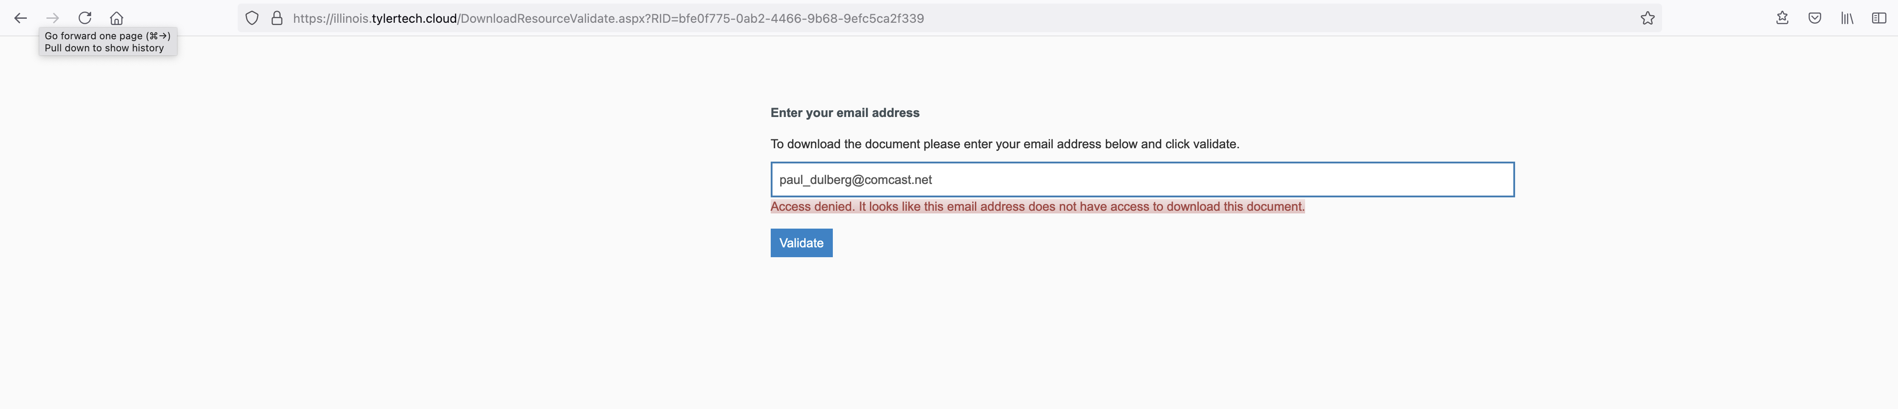Click the download instructions sentence
This screenshot has height=409, width=1898.
click(1005, 144)
